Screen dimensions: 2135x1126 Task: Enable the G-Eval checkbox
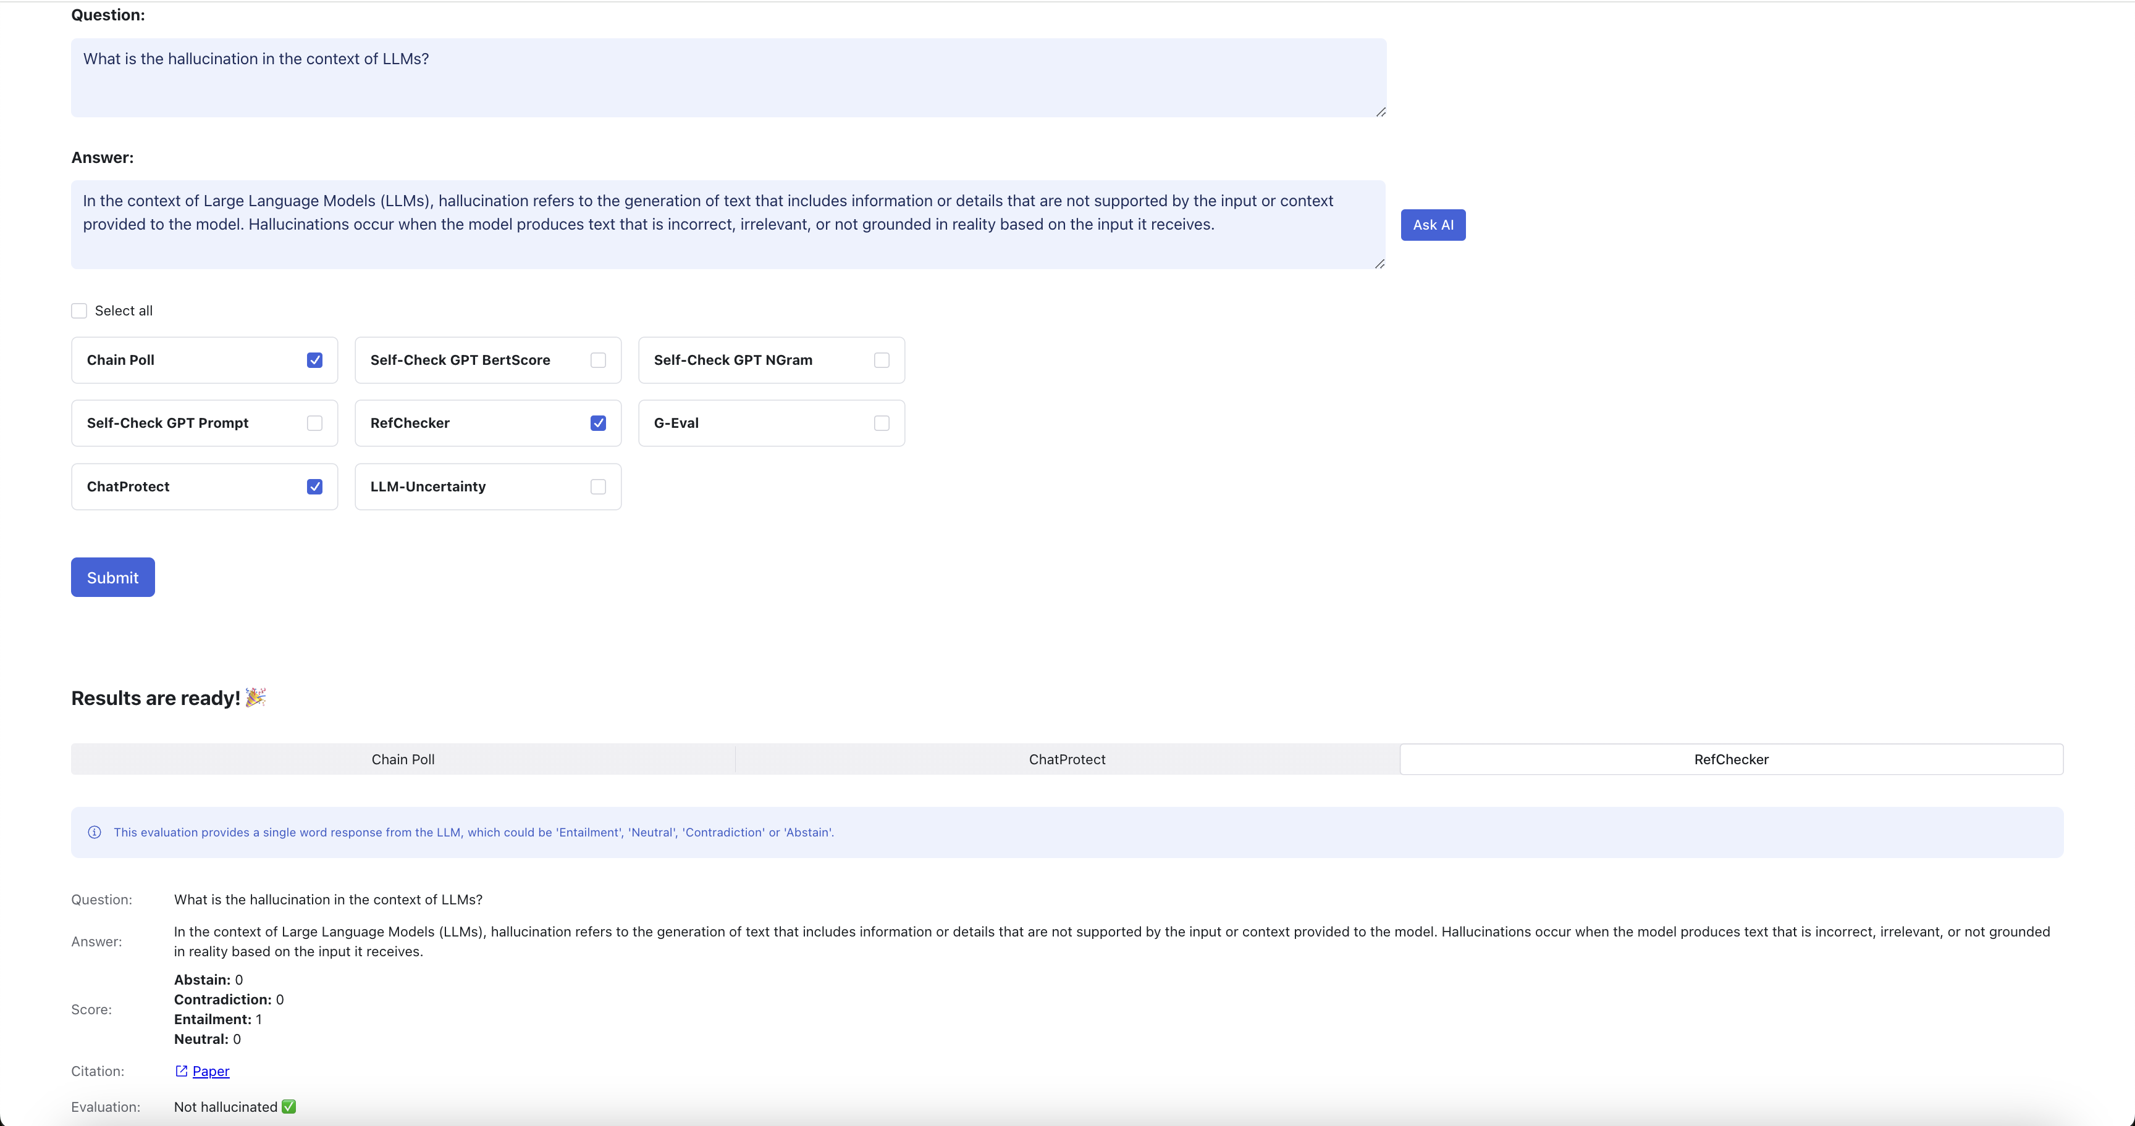(x=882, y=423)
